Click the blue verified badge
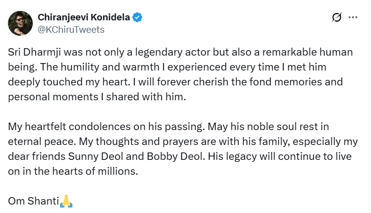Image resolution: width=371 pixels, height=213 pixels. tap(137, 18)
